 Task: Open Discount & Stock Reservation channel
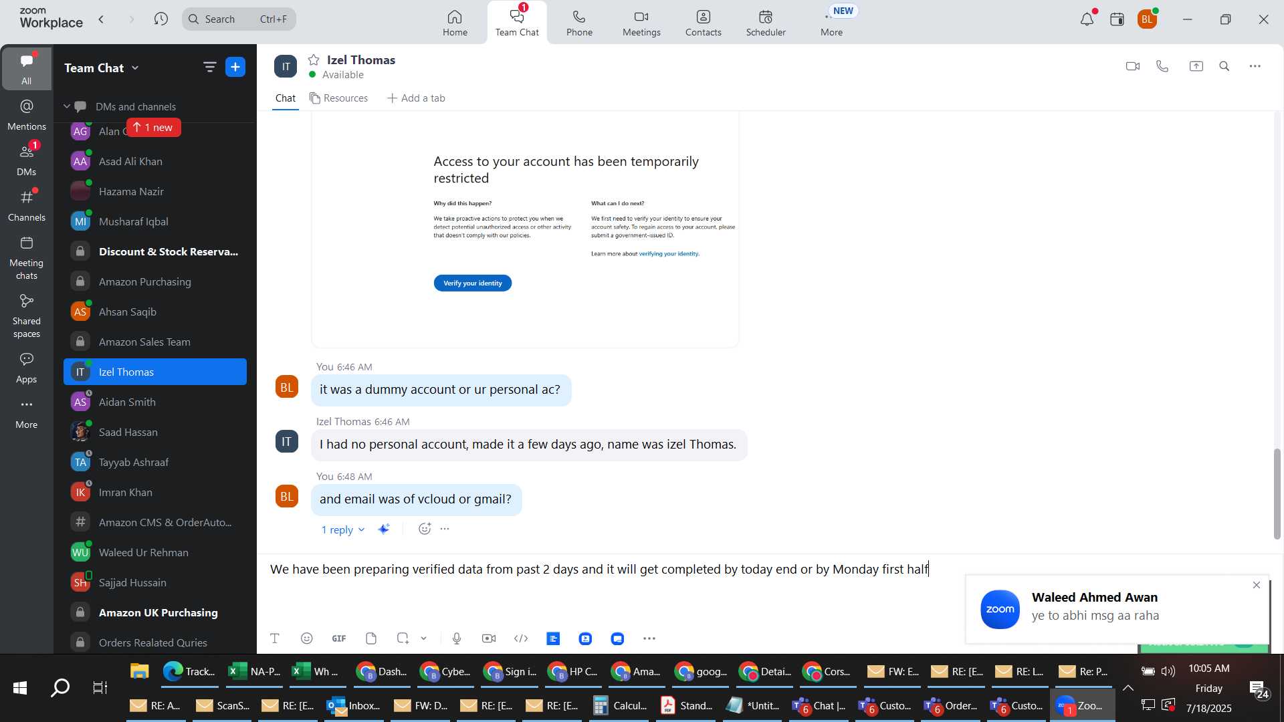(155, 251)
